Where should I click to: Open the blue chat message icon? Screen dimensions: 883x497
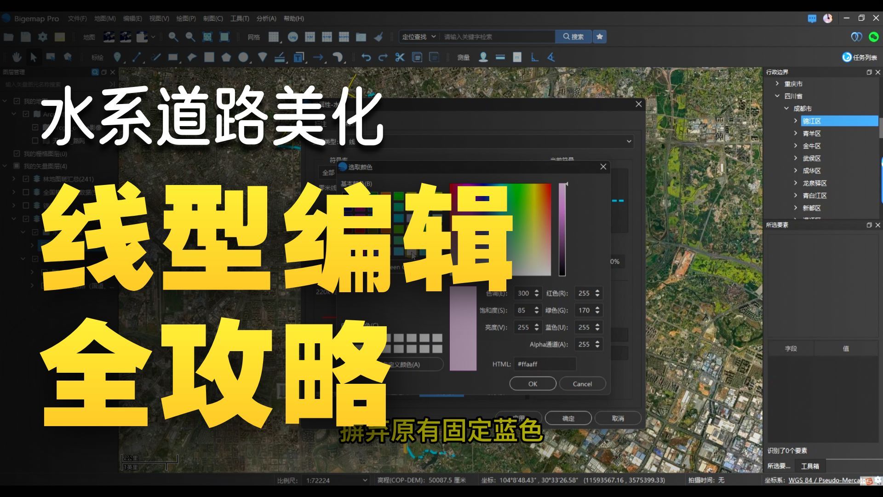pos(812,18)
